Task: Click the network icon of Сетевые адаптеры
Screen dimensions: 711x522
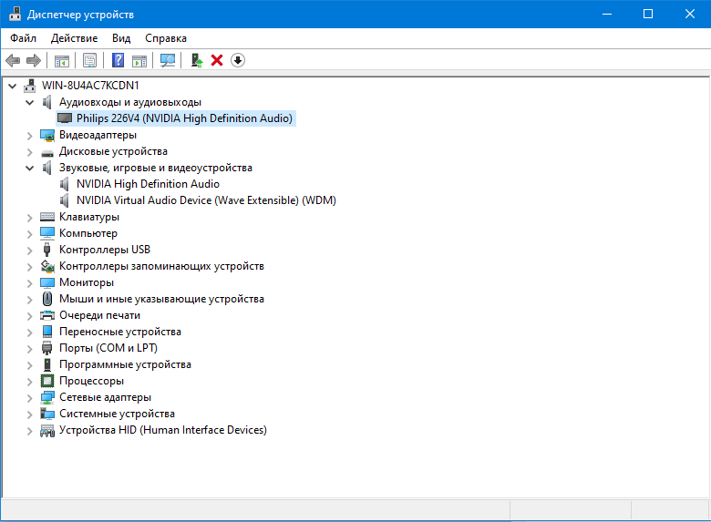Action: 47,397
